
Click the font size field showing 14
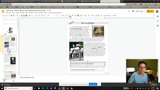[57, 15]
